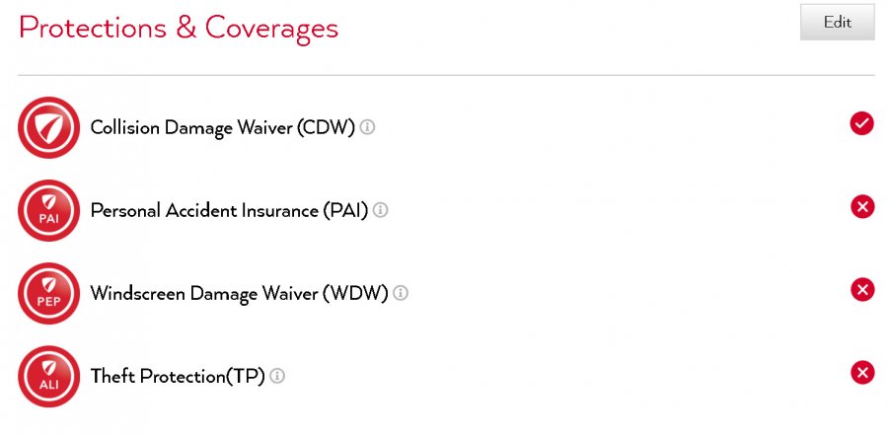
Task: Click the word Coverages in the heading
Action: [x=271, y=28]
